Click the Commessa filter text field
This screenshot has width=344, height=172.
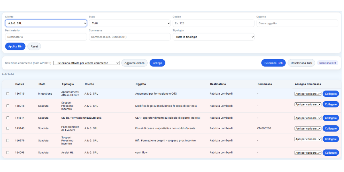[x=130, y=37]
